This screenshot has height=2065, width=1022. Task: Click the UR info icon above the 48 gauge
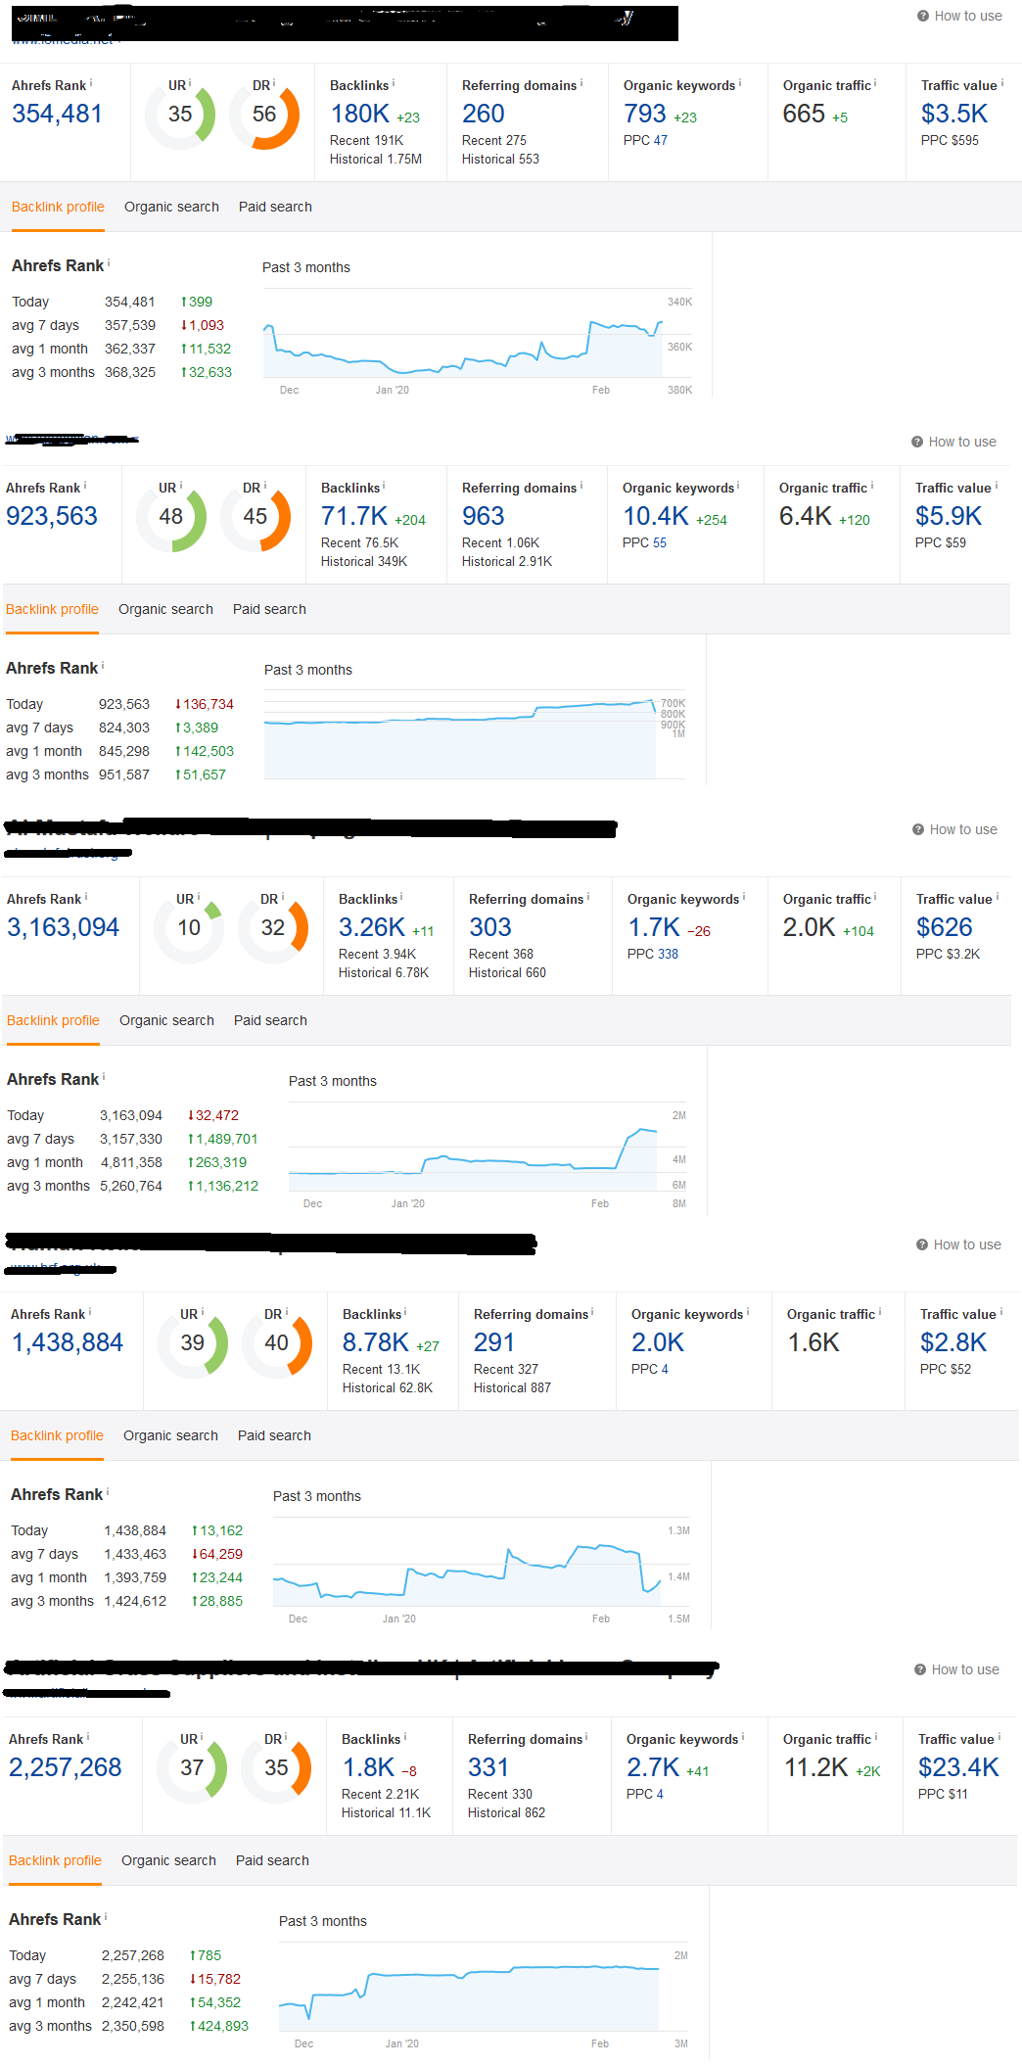click(x=181, y=486)
